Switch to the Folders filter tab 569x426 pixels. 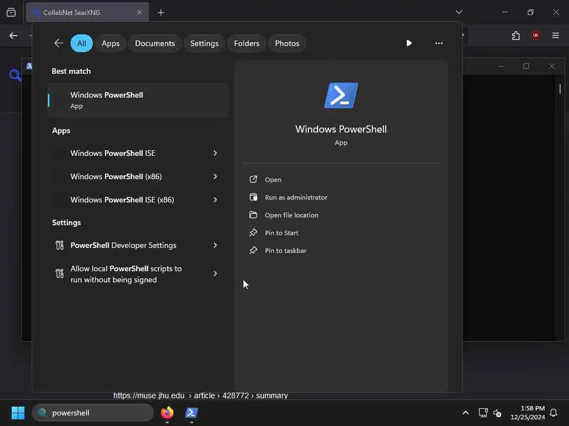tap(247, 43)
